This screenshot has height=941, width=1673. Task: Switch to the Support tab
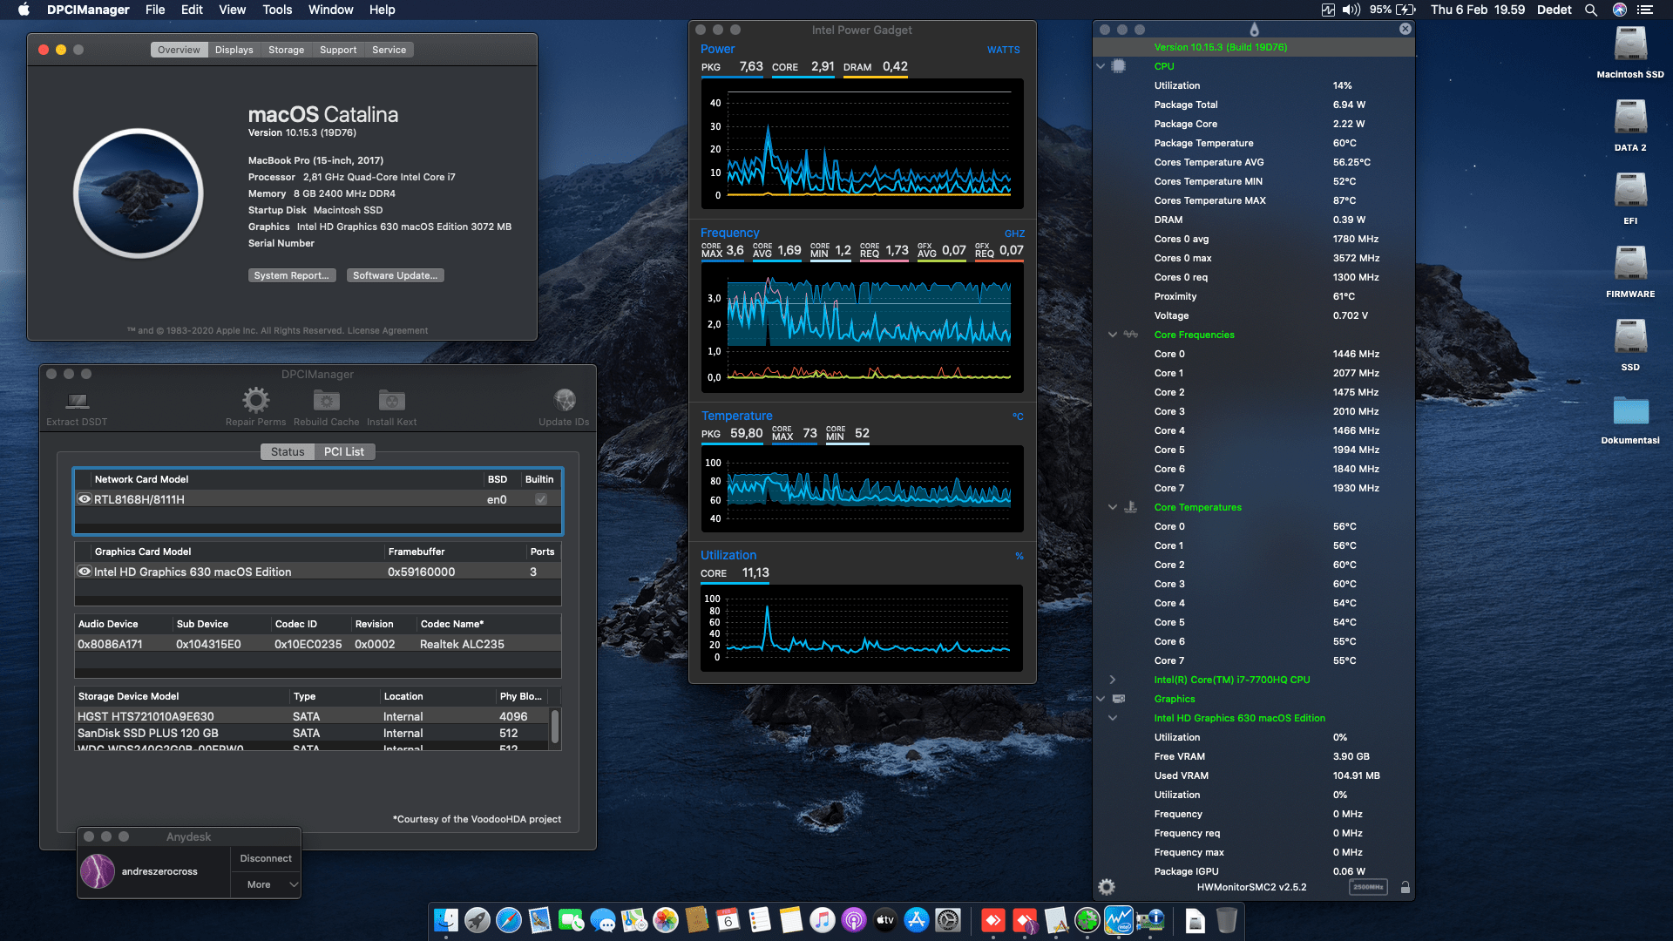coord(338,50)
